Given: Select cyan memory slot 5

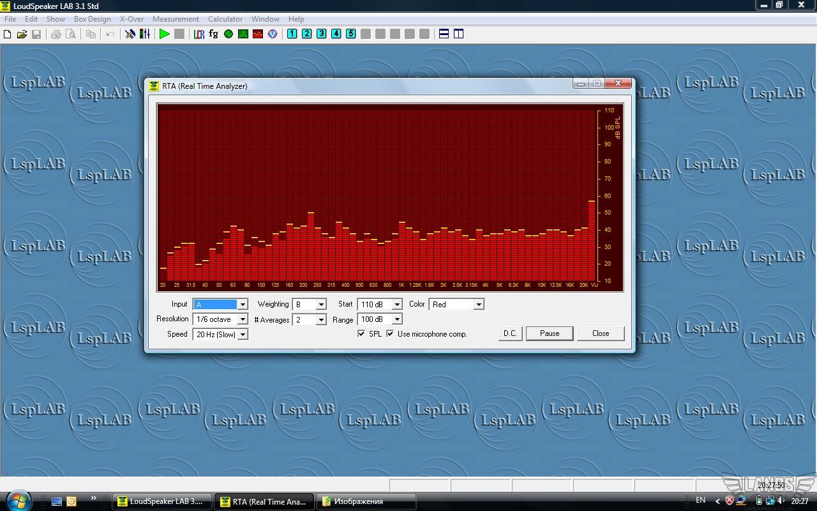Looking at the screenshot, I should click(350, 34).
